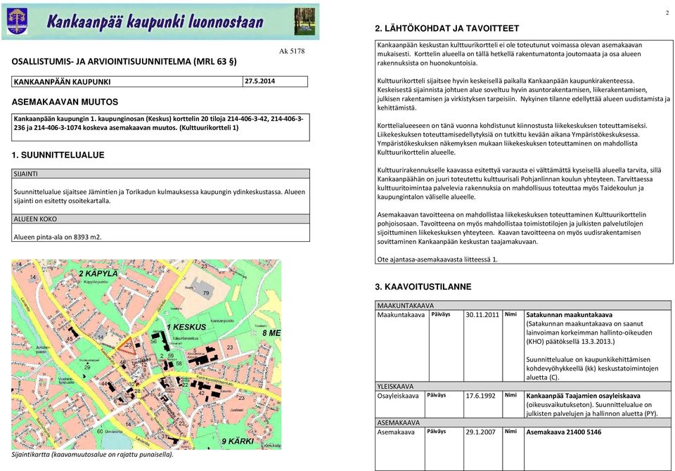Click the 'SIJAINTI' section header row
The image size is (675, 471).
tap(160, 174)
